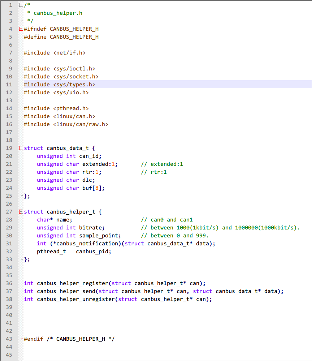Click the '// extended:1' comment
312x361 pixels.
coord(162,164)
